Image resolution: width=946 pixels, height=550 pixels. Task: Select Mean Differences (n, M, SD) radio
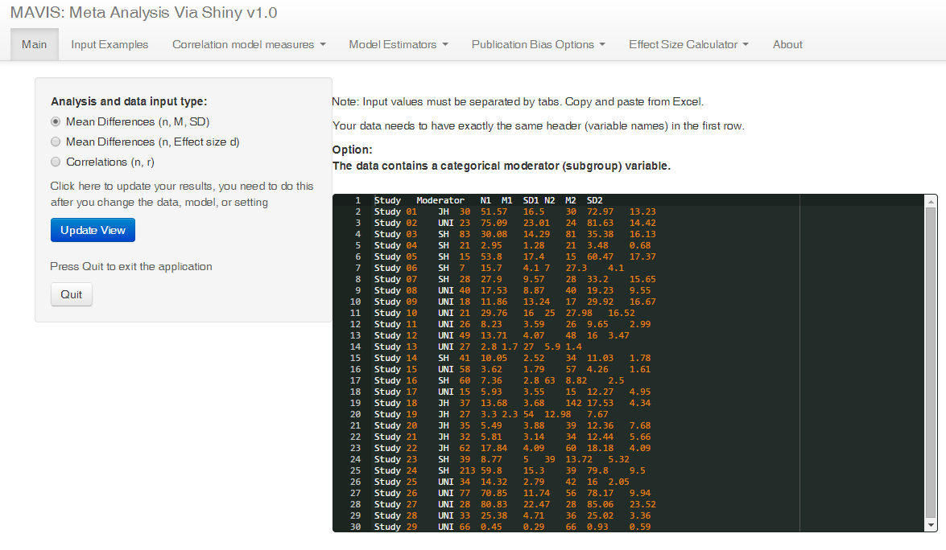click(x=56, y=121)
